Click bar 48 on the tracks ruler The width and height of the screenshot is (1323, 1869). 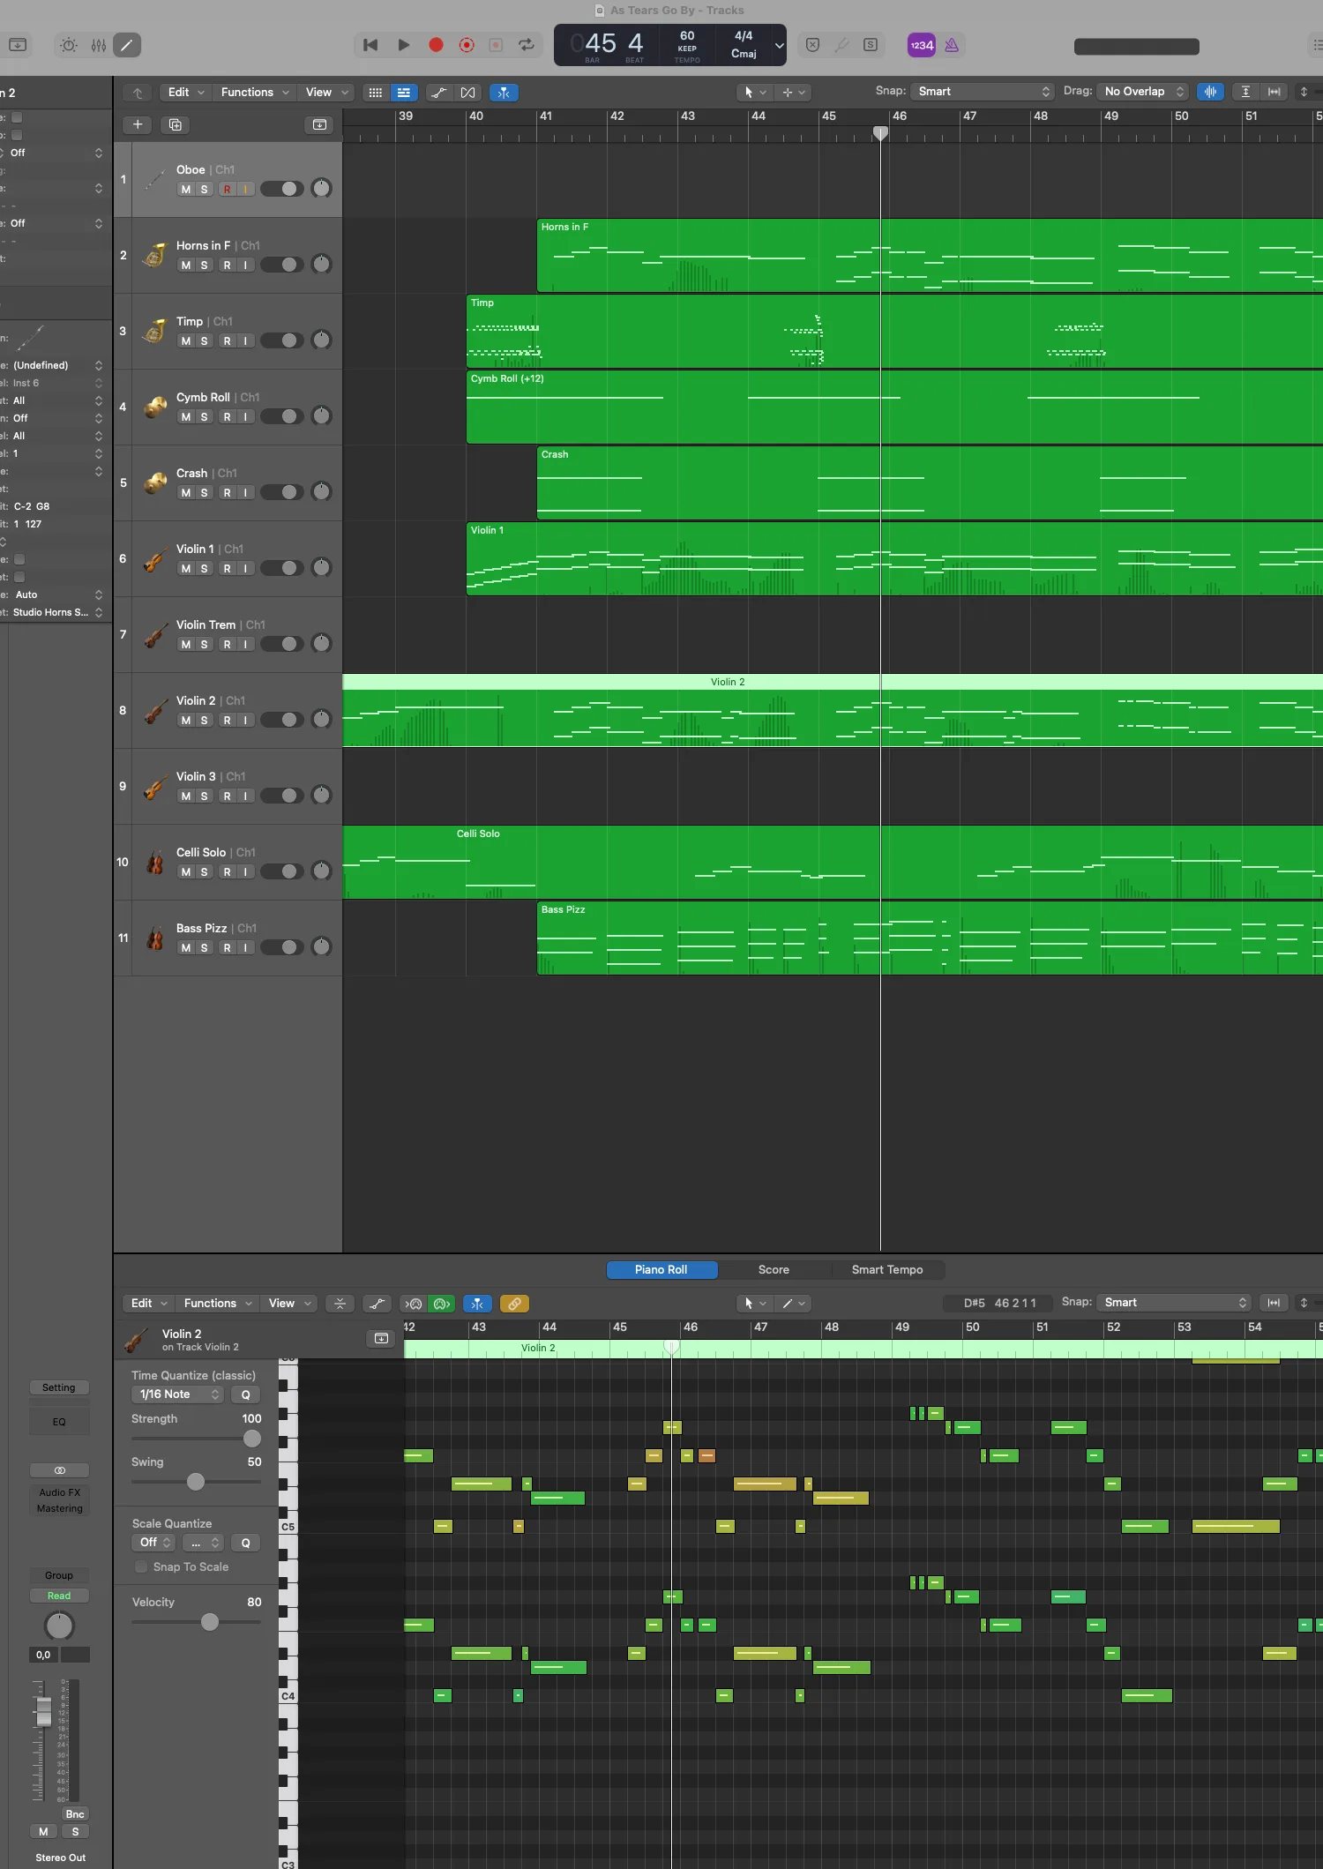pyautogui.click(x=1042, y=116)
